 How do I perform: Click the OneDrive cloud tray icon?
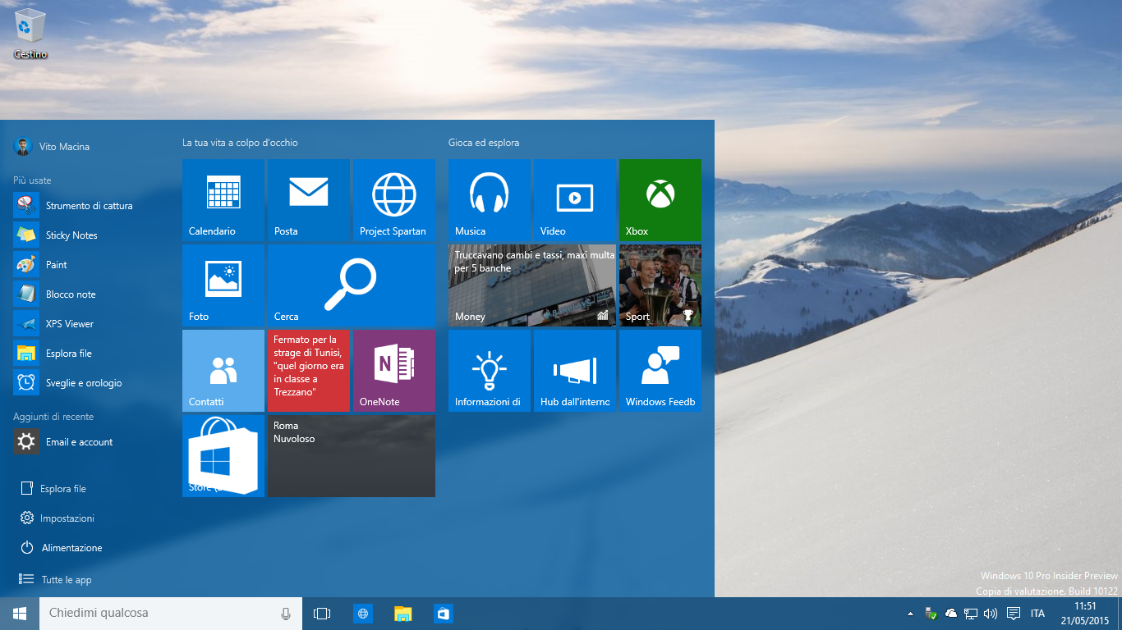tap(951, 614)
